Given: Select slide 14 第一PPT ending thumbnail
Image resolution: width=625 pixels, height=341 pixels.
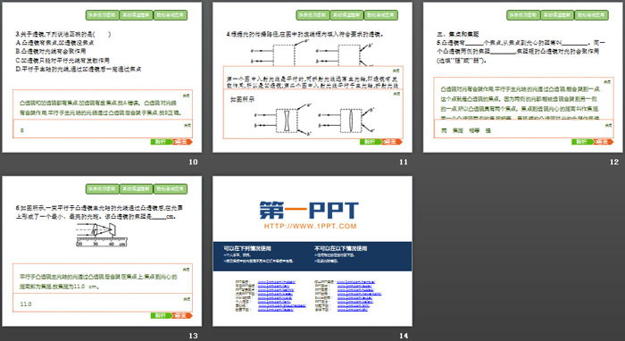Looking at the screenshot, I should coord(312,252).
